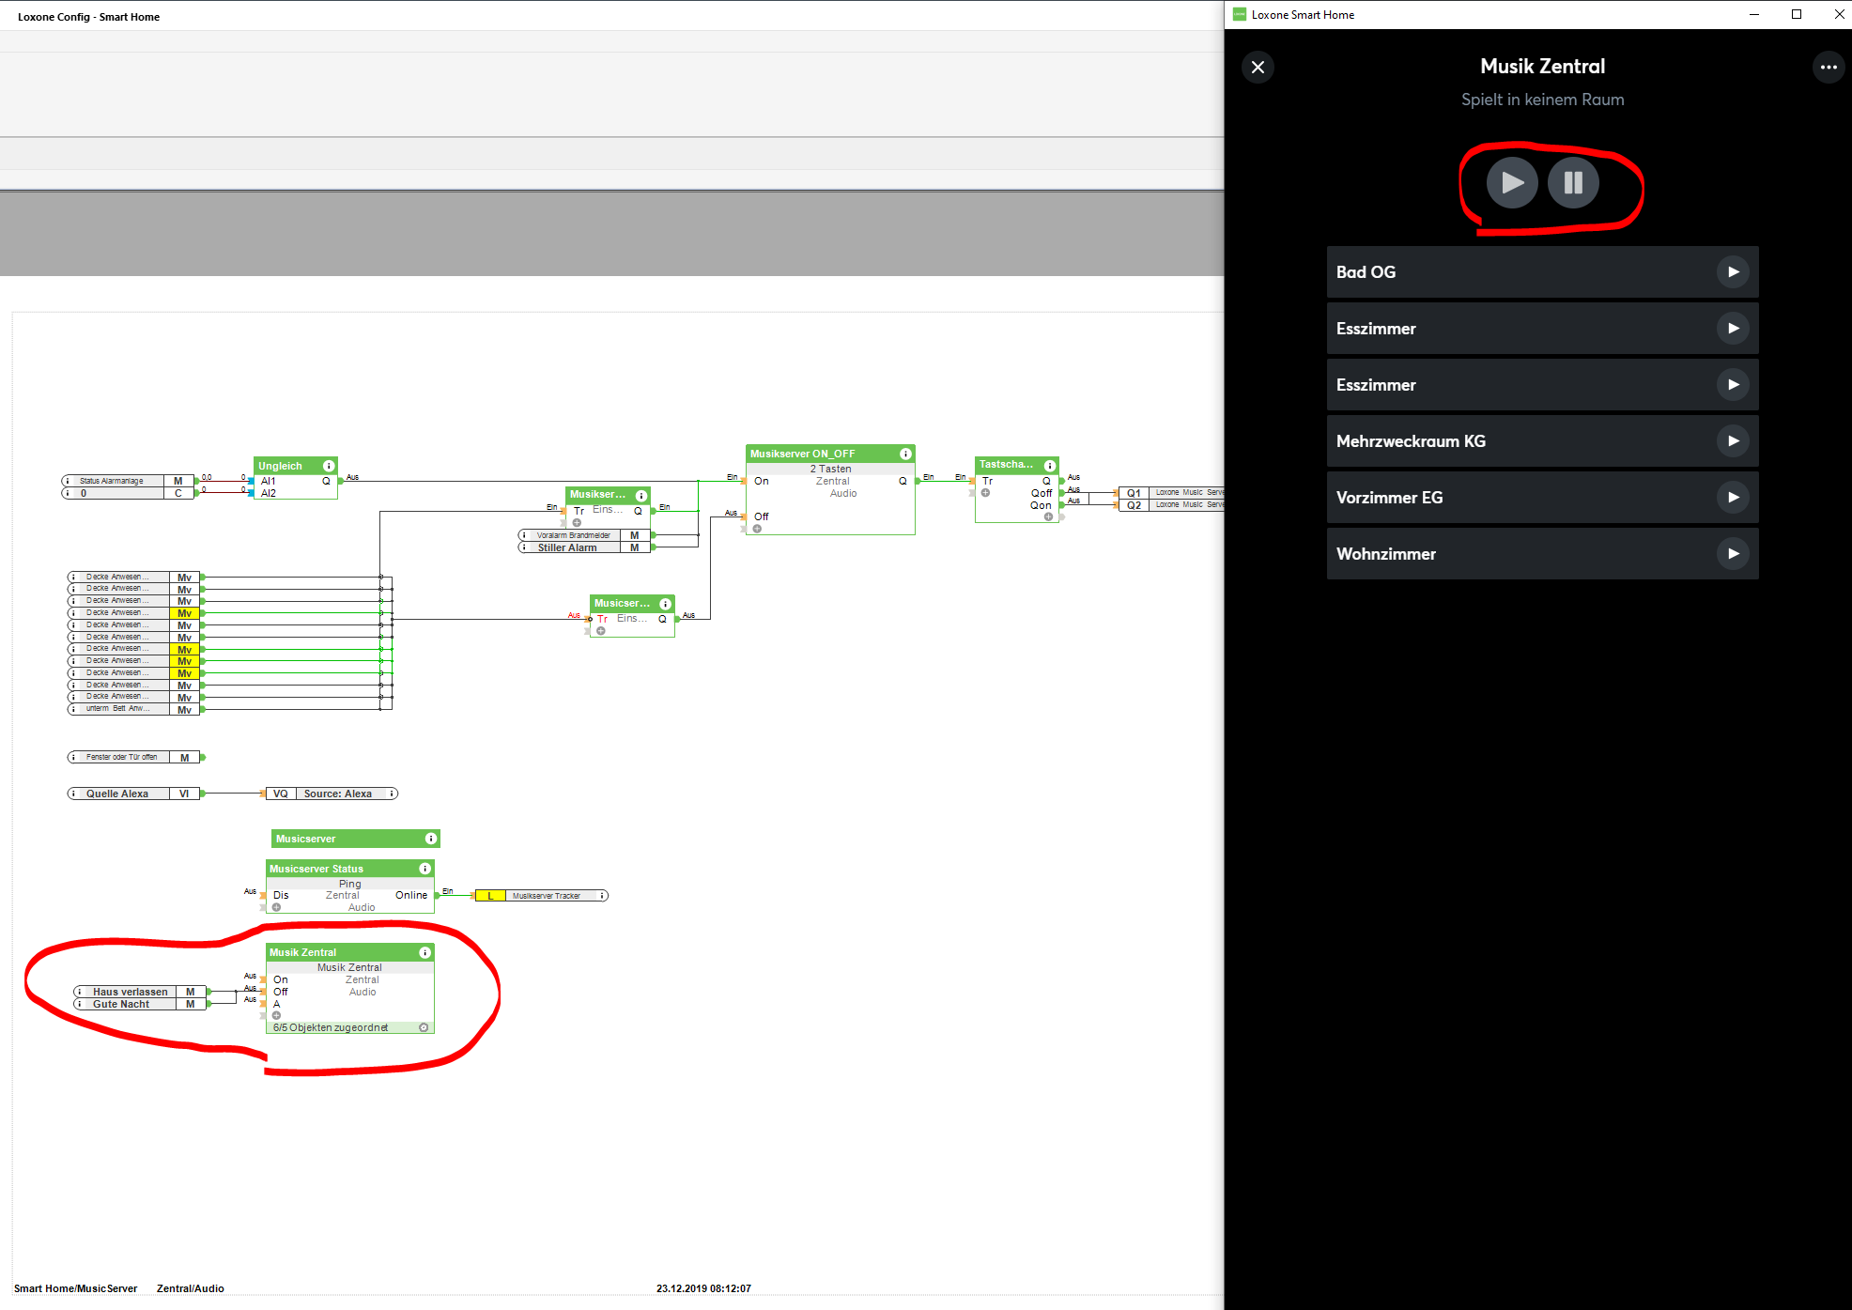Play music in Vorzimmer EG
Image resolution: width=1852 pixels, height=1310 pixels.
point(1733,498)
